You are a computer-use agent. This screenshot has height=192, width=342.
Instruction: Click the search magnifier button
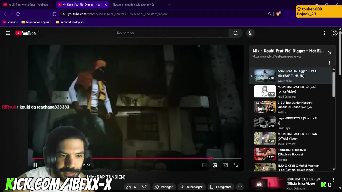coord(235,33)
